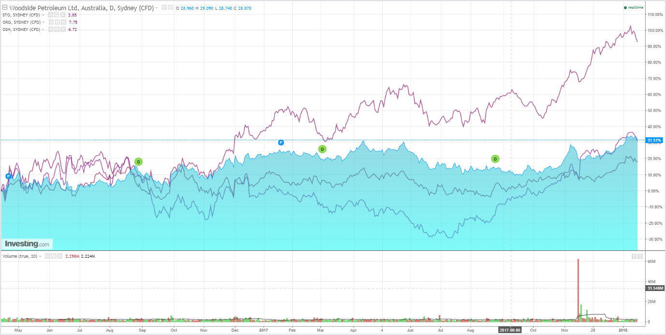This screenshot has height=335, width=666.
Task: Open format settings gear for OSH series
Action: [x=57, y=29]
